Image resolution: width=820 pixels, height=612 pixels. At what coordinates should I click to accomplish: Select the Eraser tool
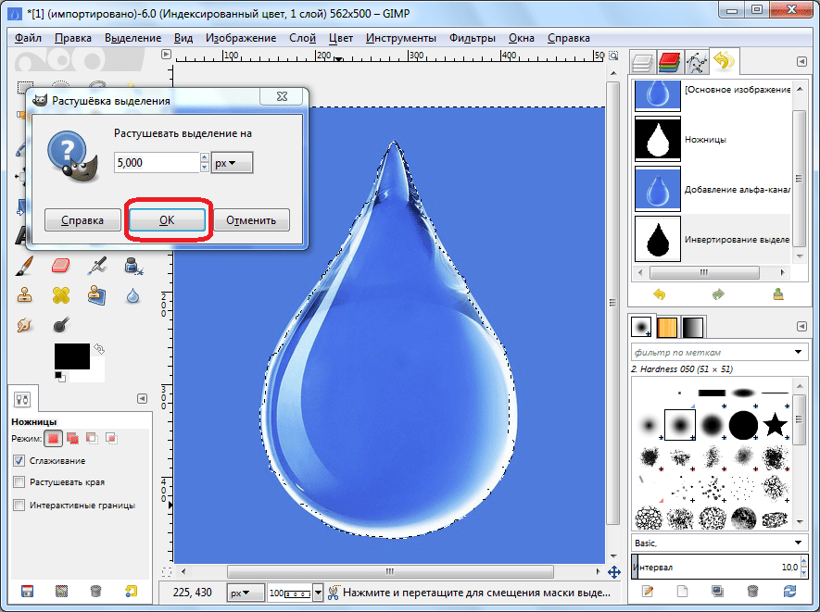[x=61, y=267]
